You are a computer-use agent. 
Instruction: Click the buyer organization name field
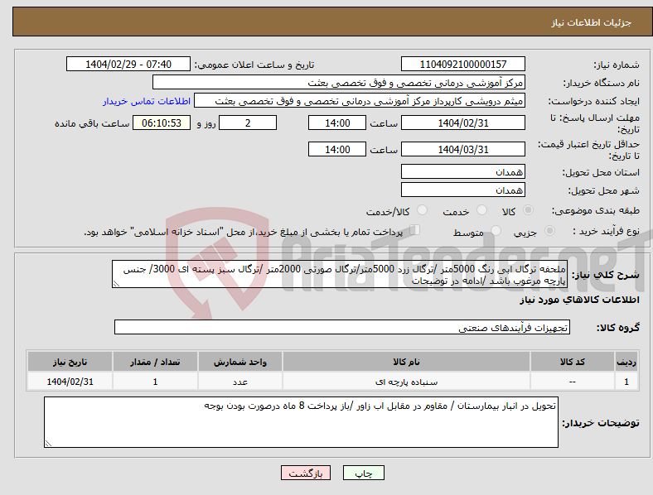pyautogui.click(x=339, y=82)
